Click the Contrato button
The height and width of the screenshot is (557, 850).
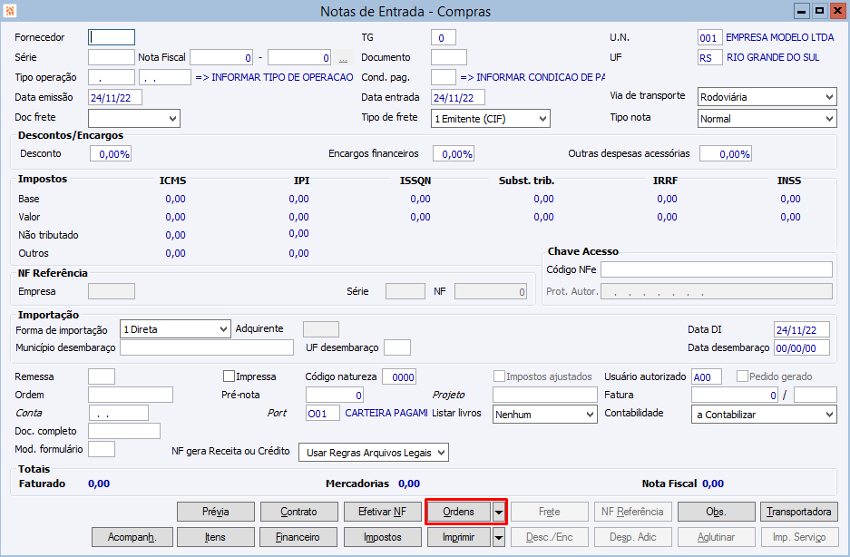pyautogui.click(x=298, y=512)
